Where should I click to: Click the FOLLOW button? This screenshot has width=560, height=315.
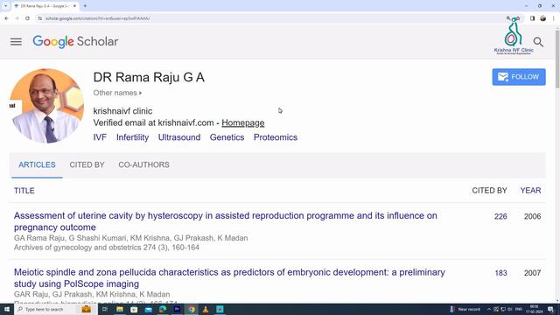(x=519, y=77)
